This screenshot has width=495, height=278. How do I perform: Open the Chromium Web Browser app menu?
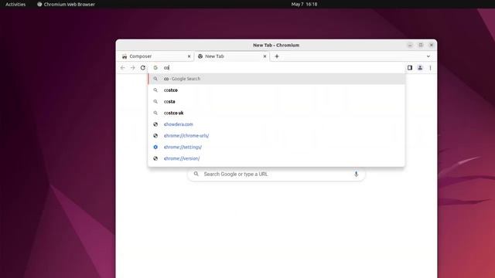tap(66, 4)
